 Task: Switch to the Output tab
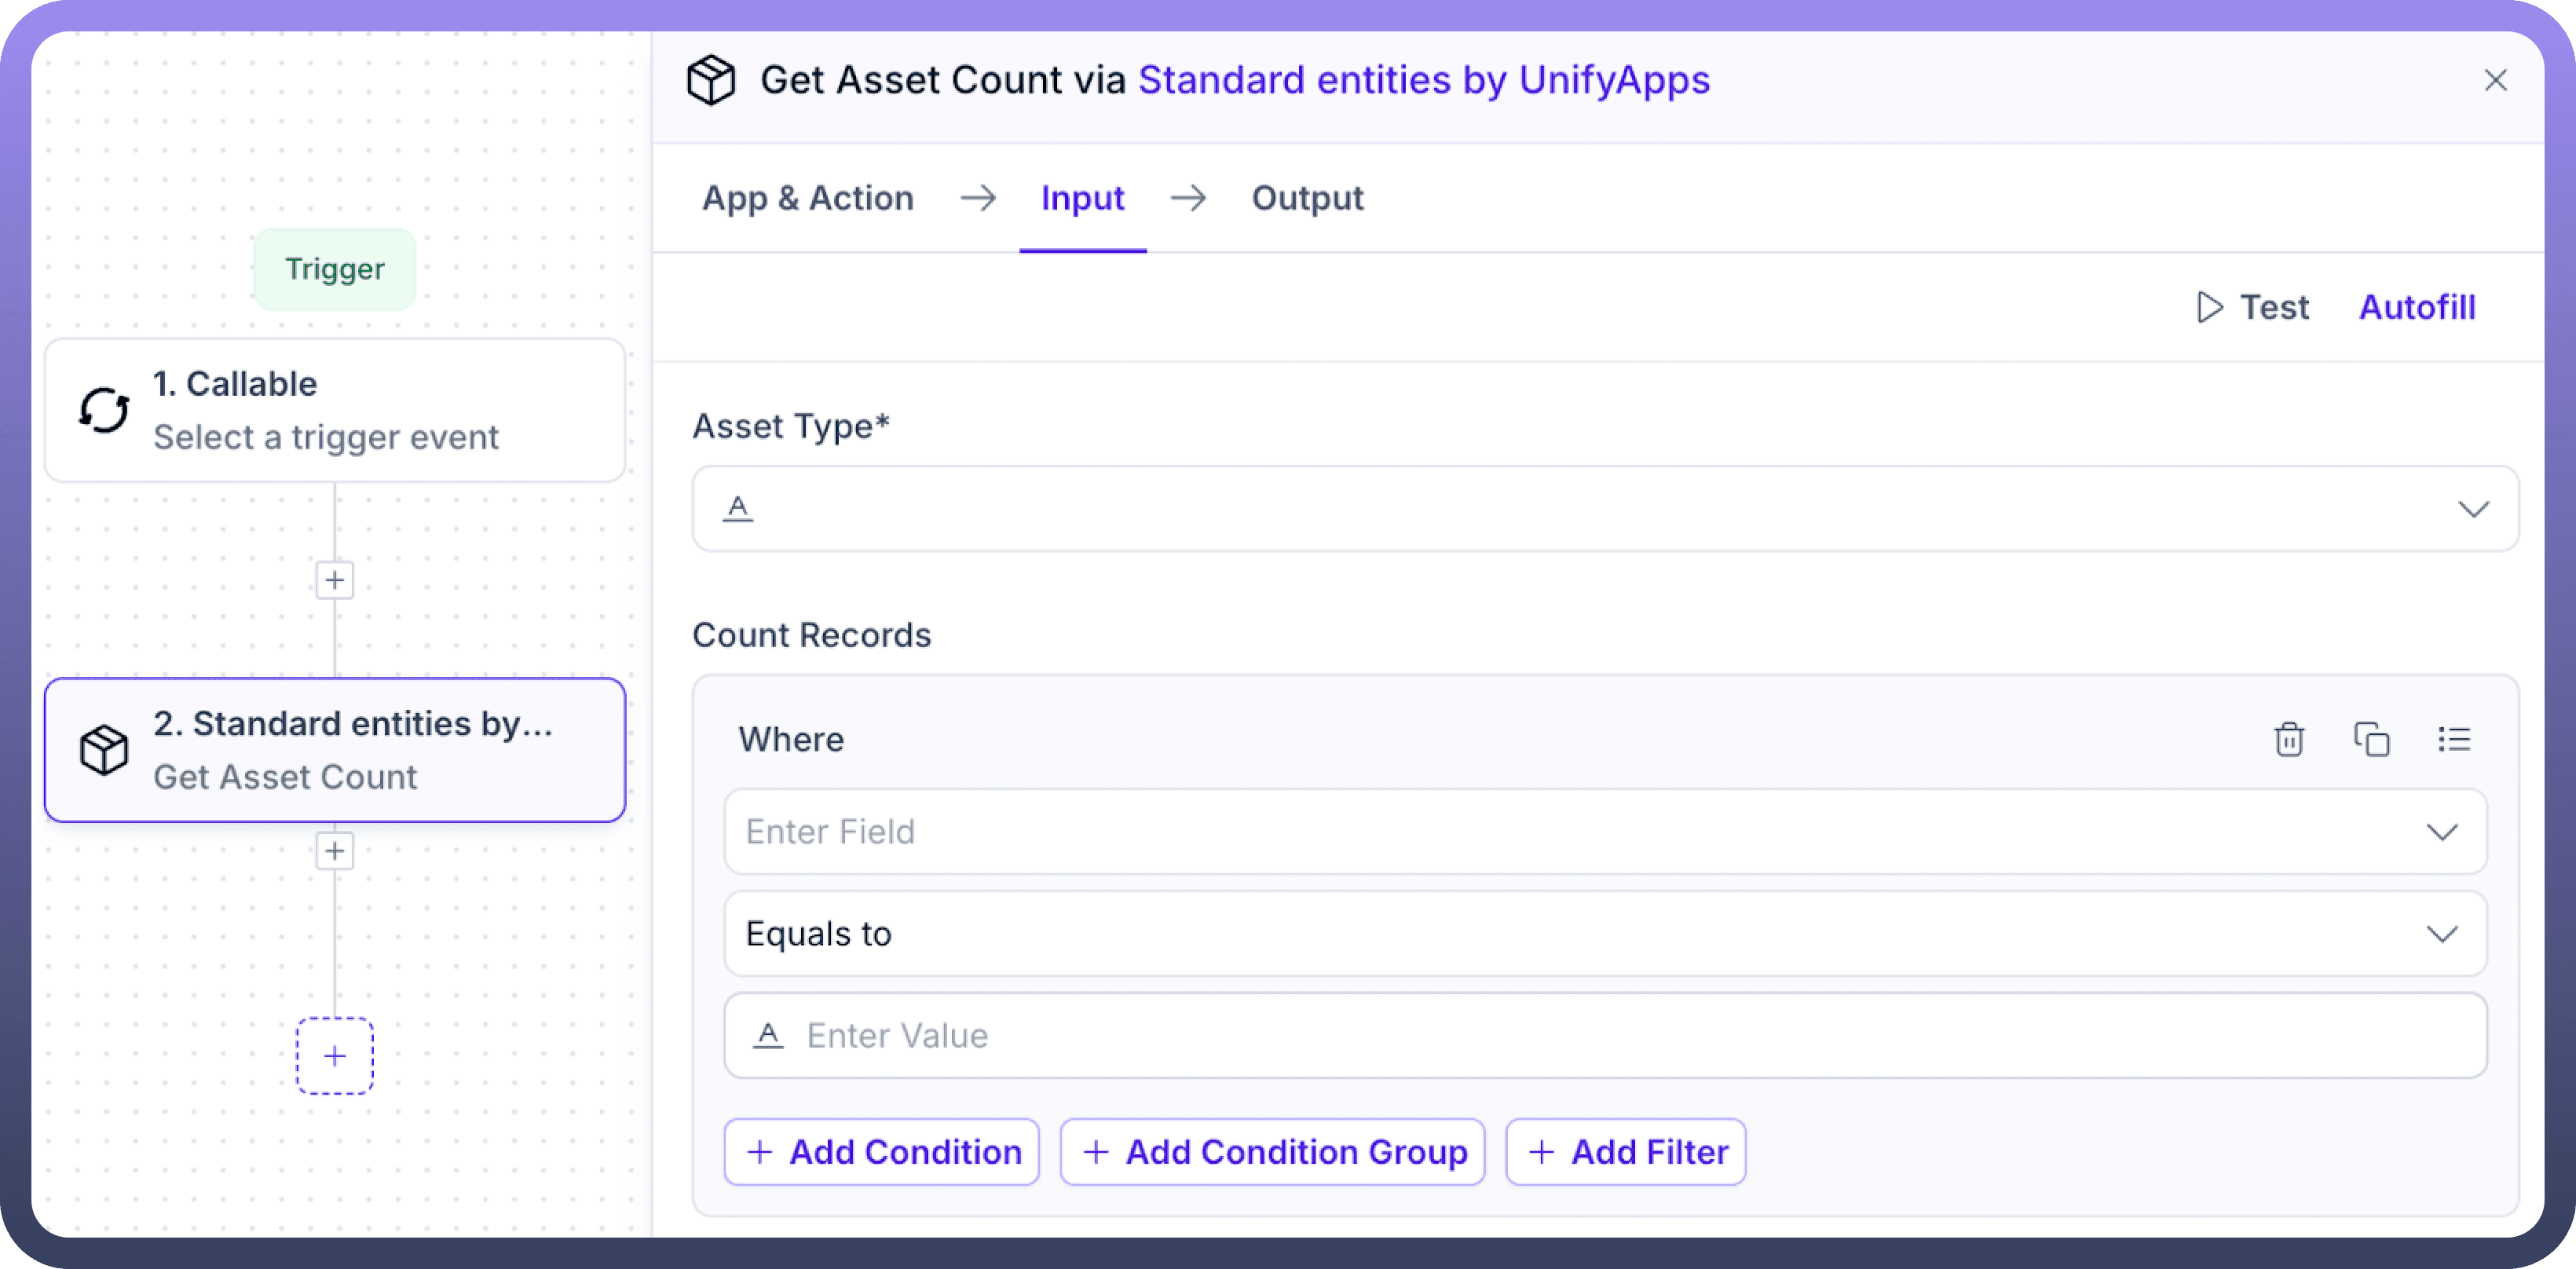click(x=1307, y=198)
